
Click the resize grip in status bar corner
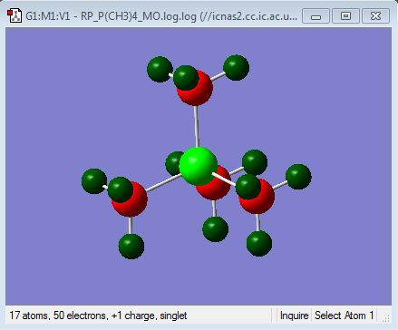click(386, 318)
